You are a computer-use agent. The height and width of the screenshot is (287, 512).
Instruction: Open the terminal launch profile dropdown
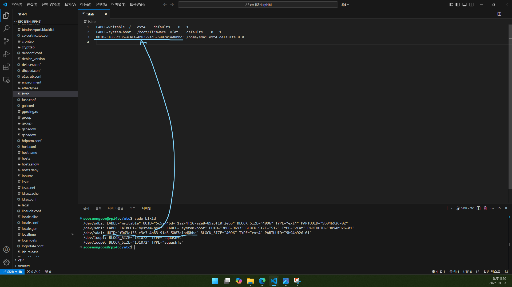tap(451, 208)
